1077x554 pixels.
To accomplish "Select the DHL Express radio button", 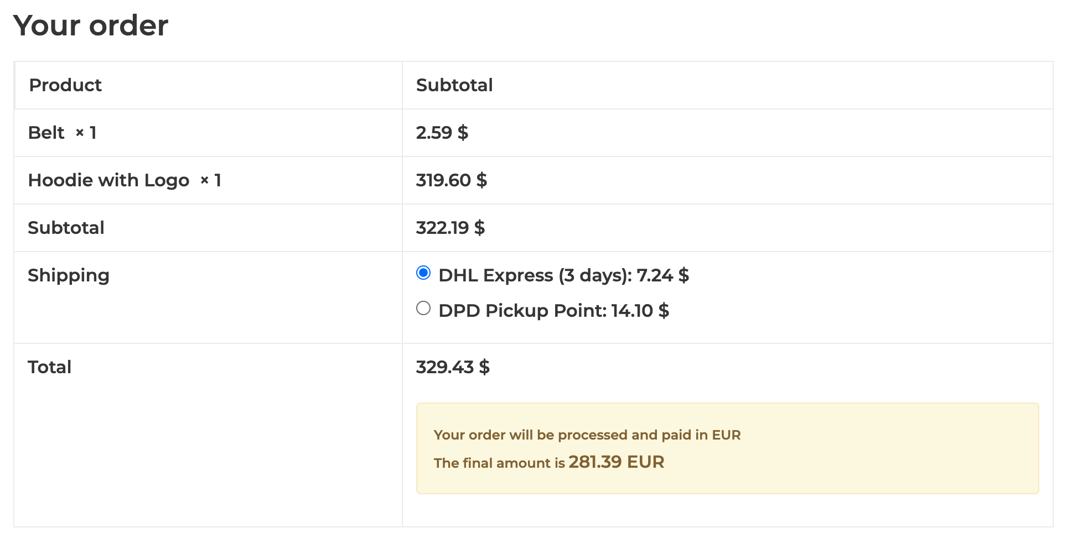I will pyautogui.click(x=423, y=273).
